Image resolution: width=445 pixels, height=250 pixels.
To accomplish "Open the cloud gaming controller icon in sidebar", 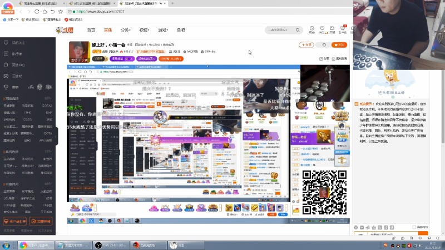I will point(6,76).
